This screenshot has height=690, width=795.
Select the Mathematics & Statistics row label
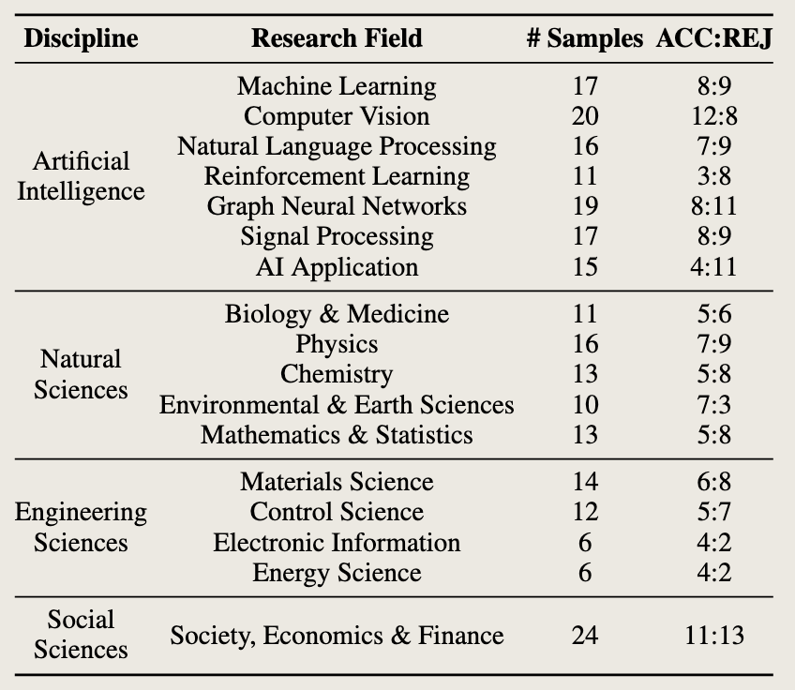(x=337, y=434)
